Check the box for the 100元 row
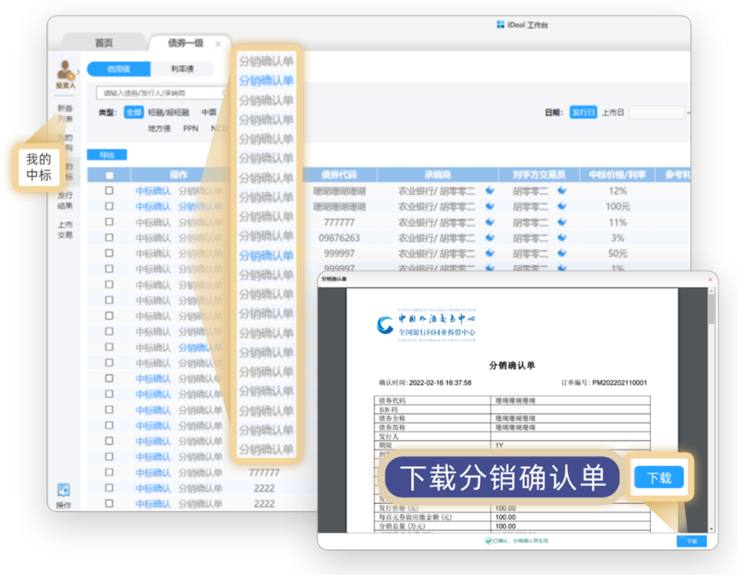 click(109, 206)
